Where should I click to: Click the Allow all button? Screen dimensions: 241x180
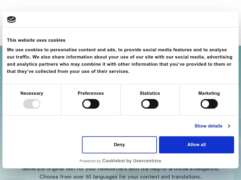coord(196,145)
